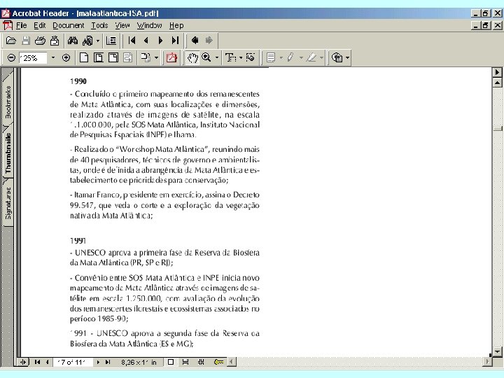Click the print setup icon beside Print

(55, 41)
